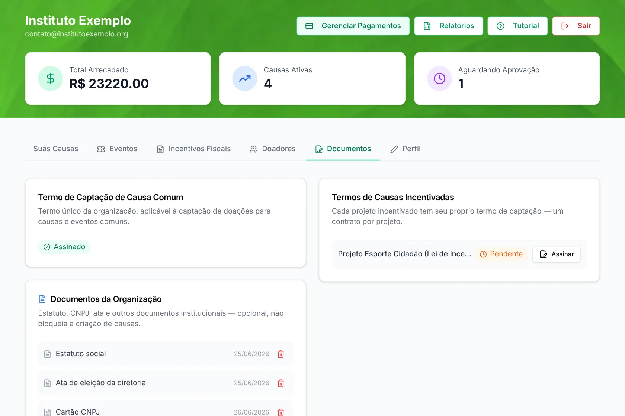Switch to the Eventos tab
625x416 pixels.
pos(117,149)
